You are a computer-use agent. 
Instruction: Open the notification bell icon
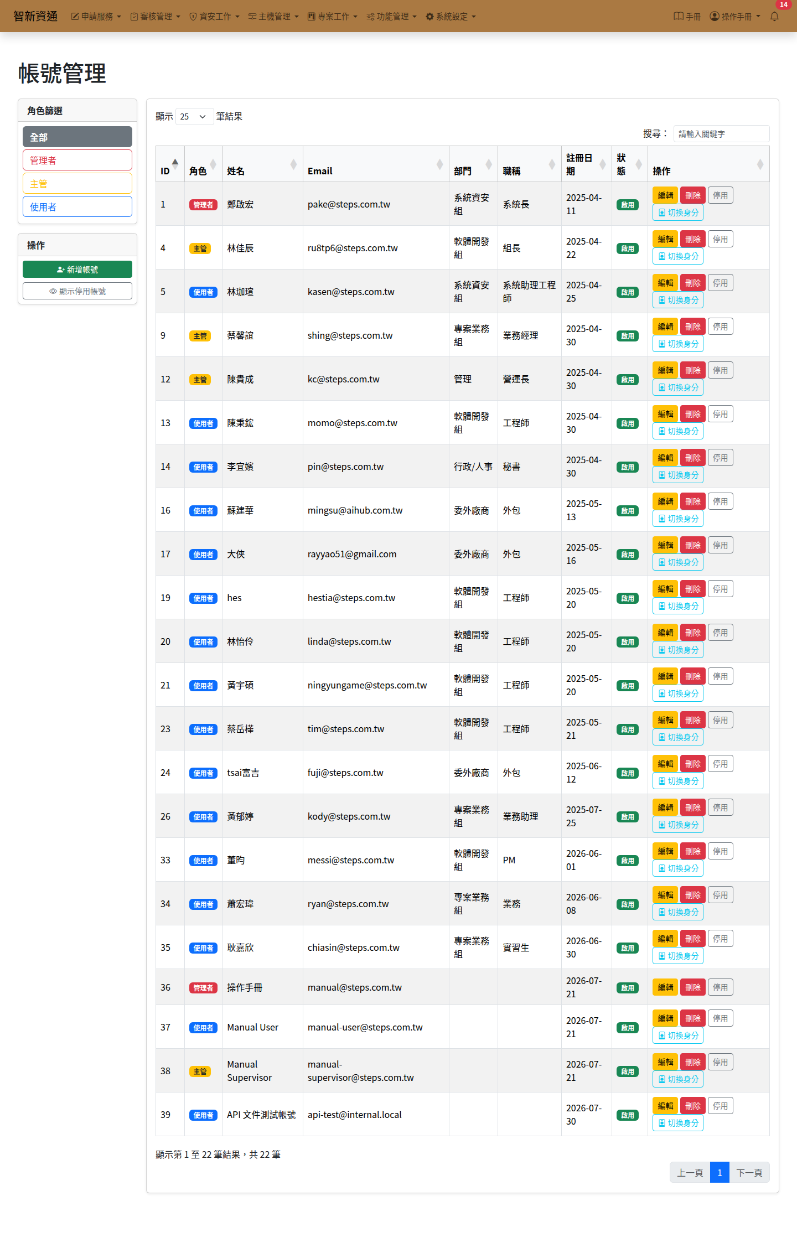tap(774, 17)
